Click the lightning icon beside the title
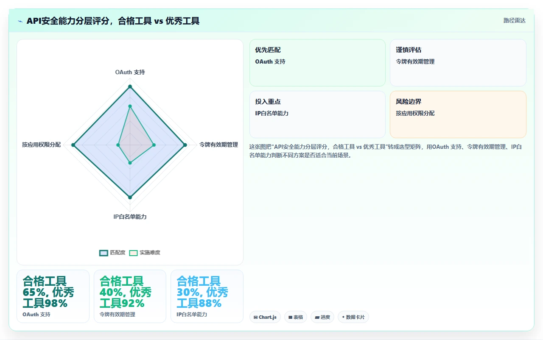Viewport: 543px width, 340px height. [20, 21]
